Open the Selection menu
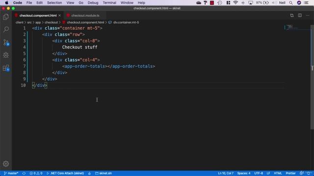This screenshot has width=314, height=176. coord(54,2)
